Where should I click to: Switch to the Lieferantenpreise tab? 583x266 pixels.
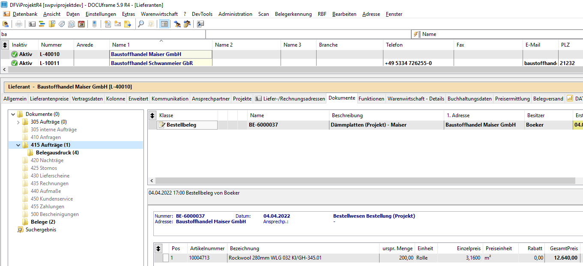pyautogui.click(x=49, y=98)
